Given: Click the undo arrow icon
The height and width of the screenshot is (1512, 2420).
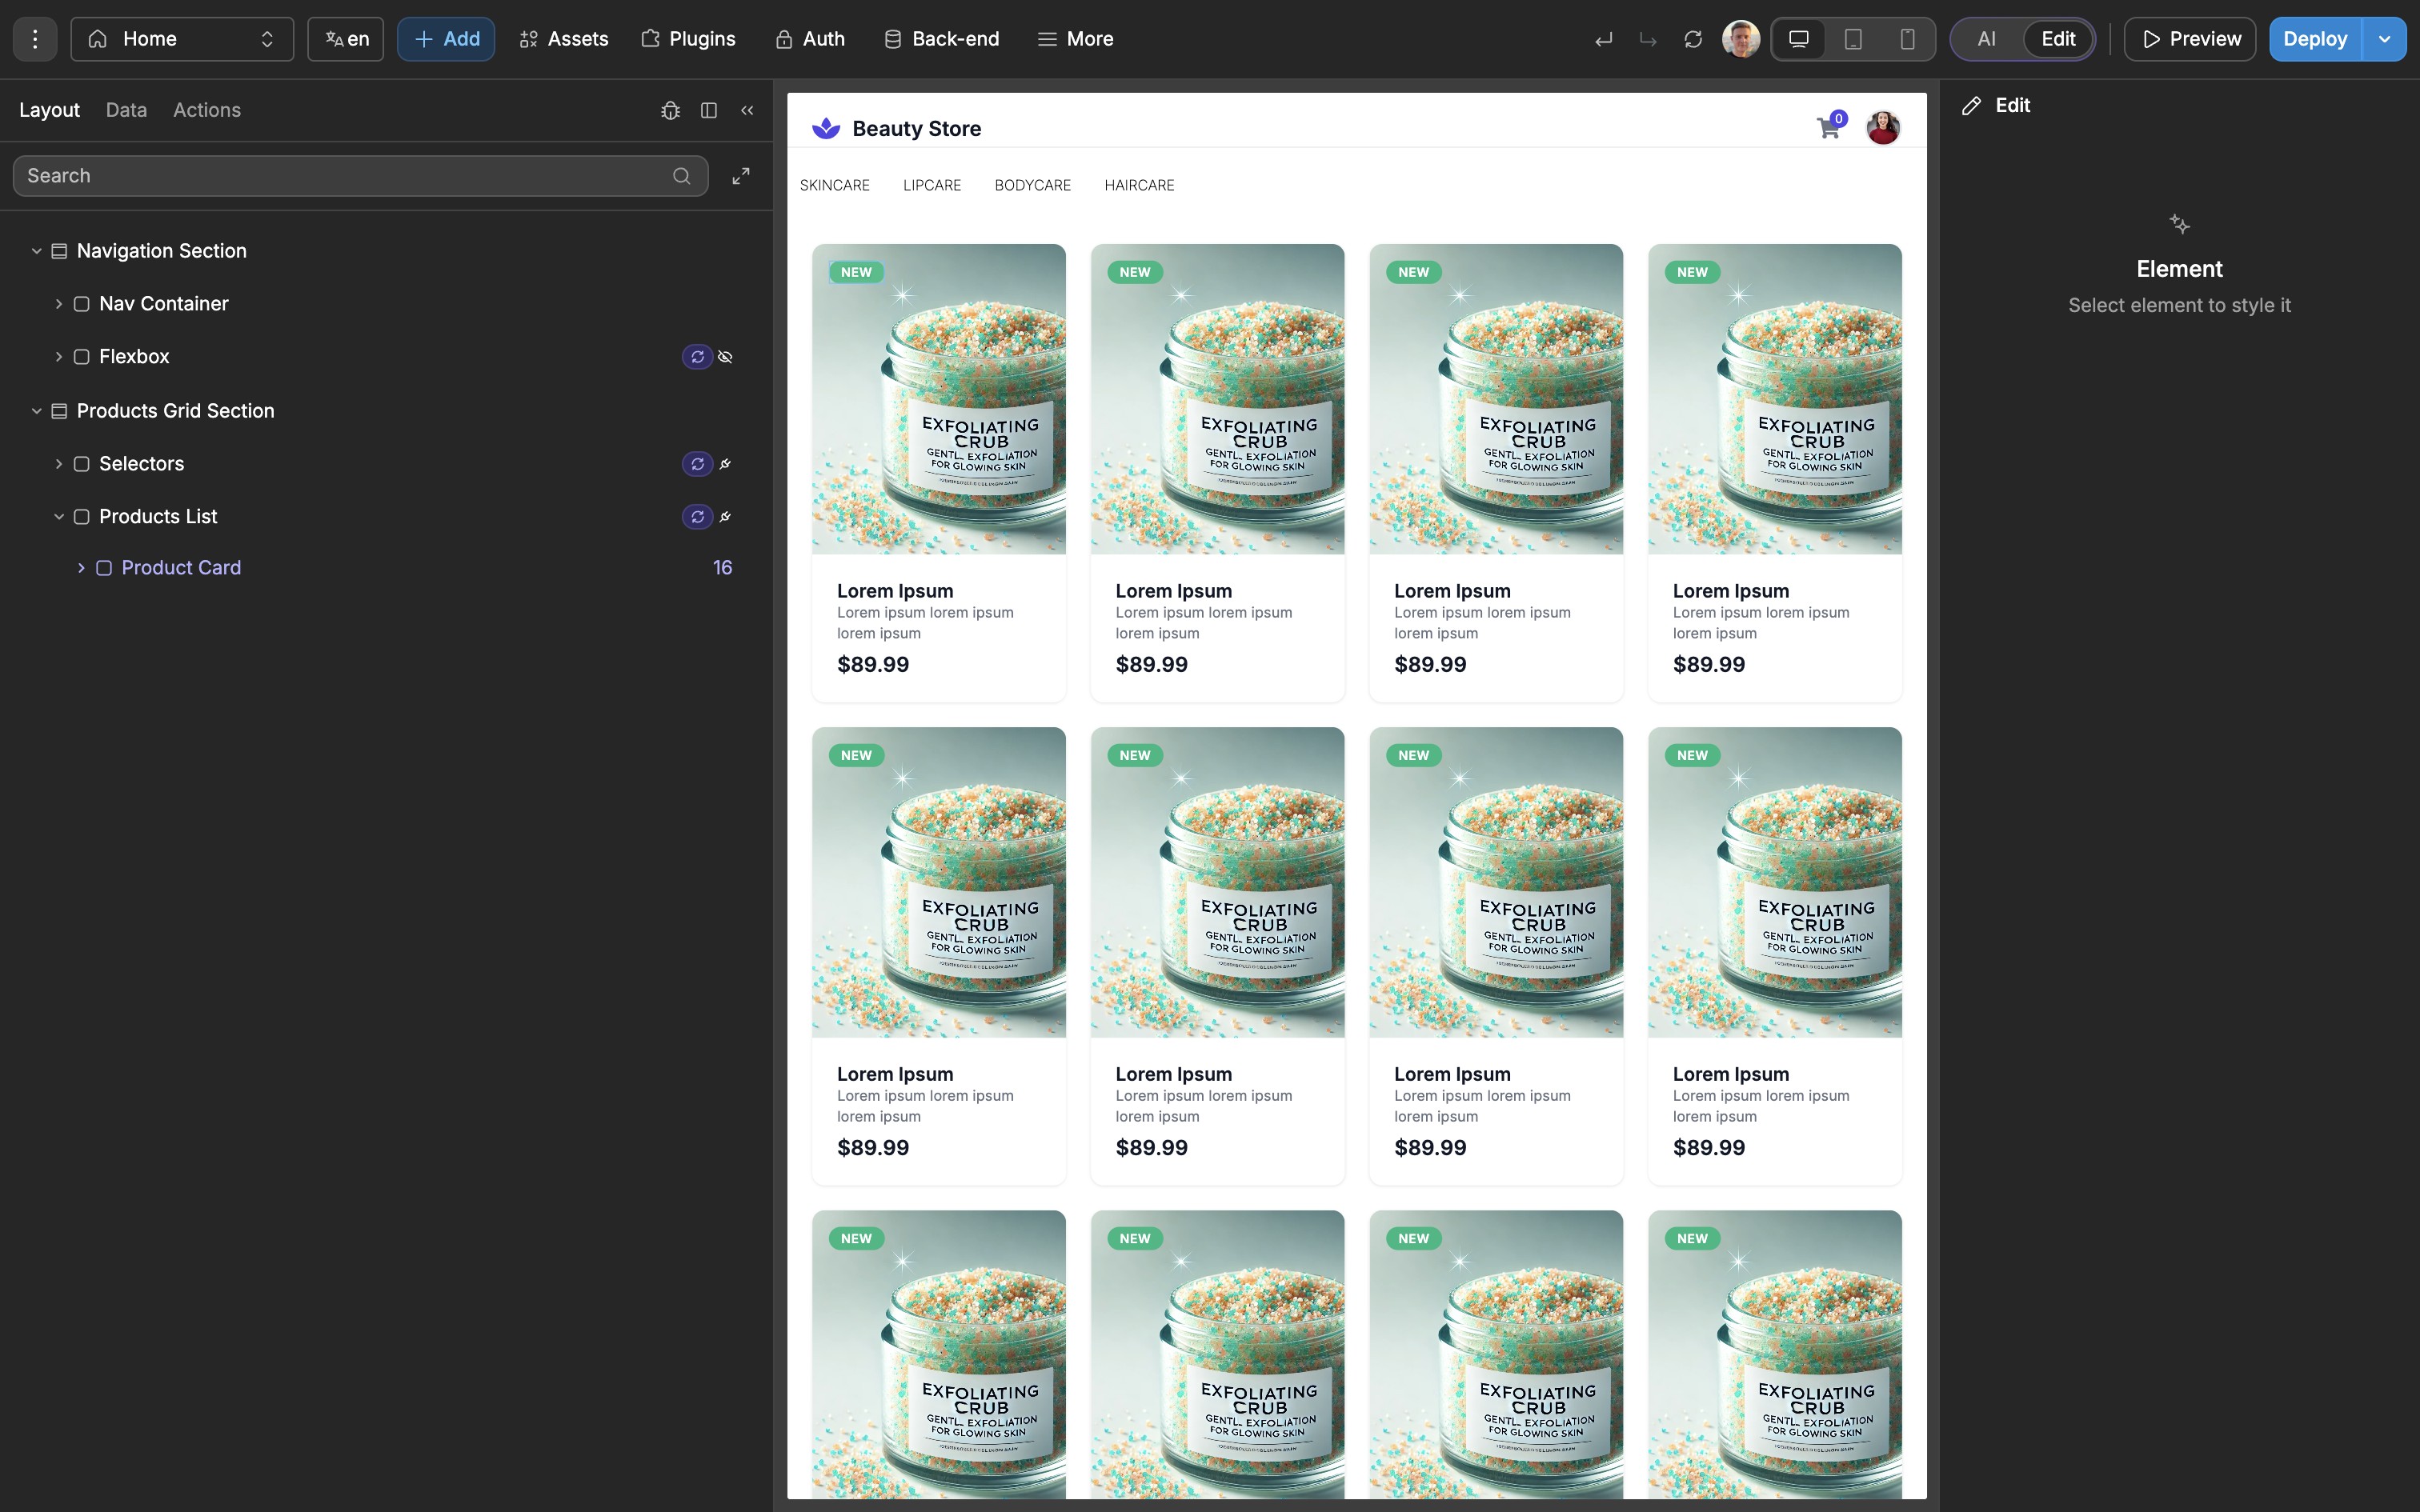Looking at the screenshot, I should (x=1604, y=39).
